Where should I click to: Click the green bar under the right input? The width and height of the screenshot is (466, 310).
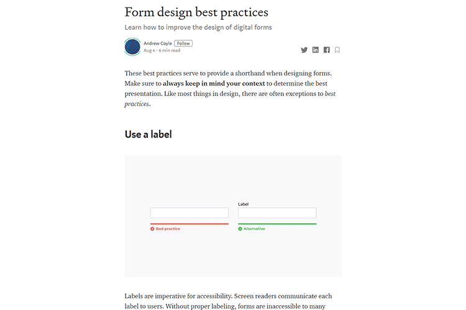pyautogui.click(x=277, y=223)
